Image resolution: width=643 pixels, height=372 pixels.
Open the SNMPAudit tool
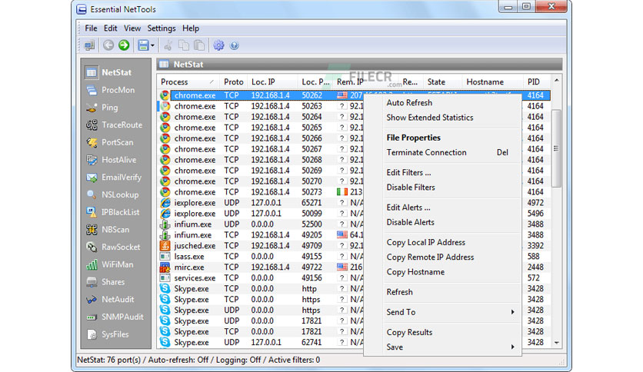tap(115, 317)
